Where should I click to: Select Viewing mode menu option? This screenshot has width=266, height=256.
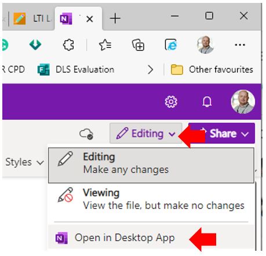[151, 199]
